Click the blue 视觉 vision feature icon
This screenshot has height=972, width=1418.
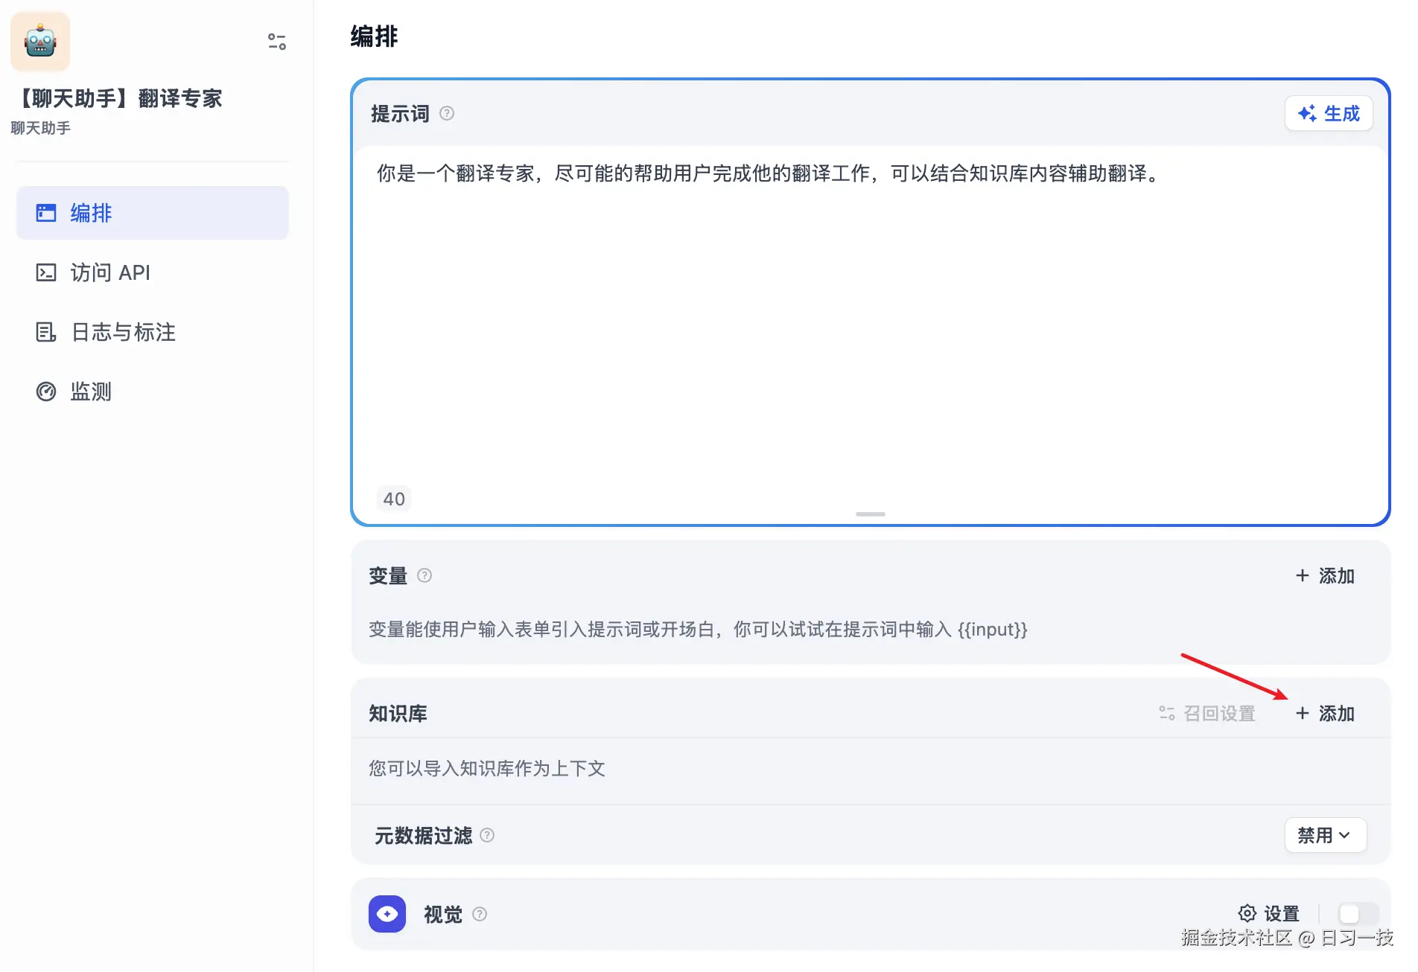(387, 914)
